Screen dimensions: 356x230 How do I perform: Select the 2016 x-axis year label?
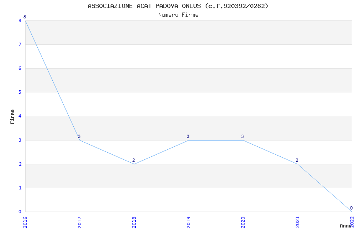coord(25,222)
